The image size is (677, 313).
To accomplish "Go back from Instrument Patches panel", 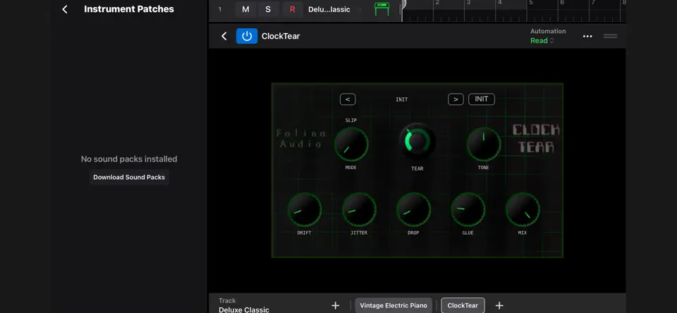I will (x=65, y=9).
